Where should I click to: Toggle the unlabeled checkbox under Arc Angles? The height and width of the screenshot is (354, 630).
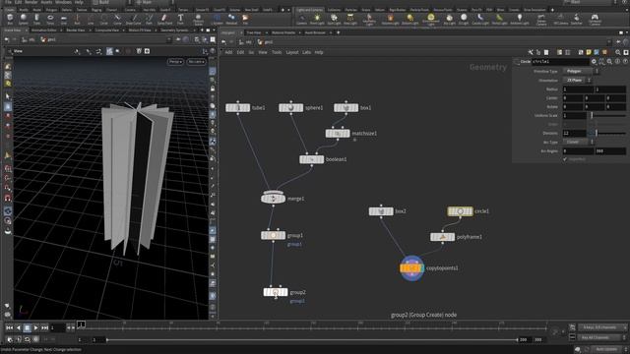[565, 159]
